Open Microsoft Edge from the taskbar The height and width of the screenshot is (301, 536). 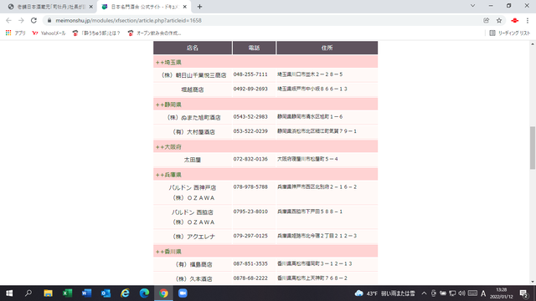click(144, 293)
